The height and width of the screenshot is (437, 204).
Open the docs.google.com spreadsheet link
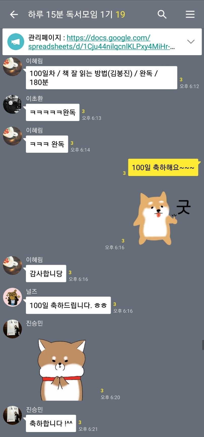tap(102, 42)
